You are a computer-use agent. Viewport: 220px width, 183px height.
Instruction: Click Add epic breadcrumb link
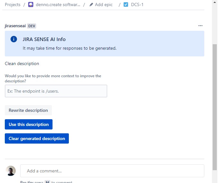click(x=104, y=4)
